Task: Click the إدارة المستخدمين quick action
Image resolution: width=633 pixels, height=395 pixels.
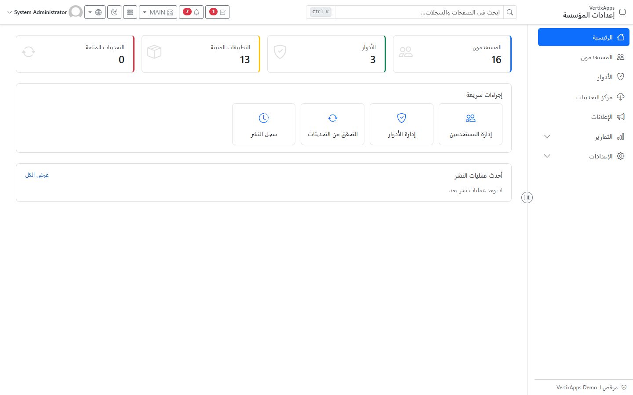Action: [470, 124]
